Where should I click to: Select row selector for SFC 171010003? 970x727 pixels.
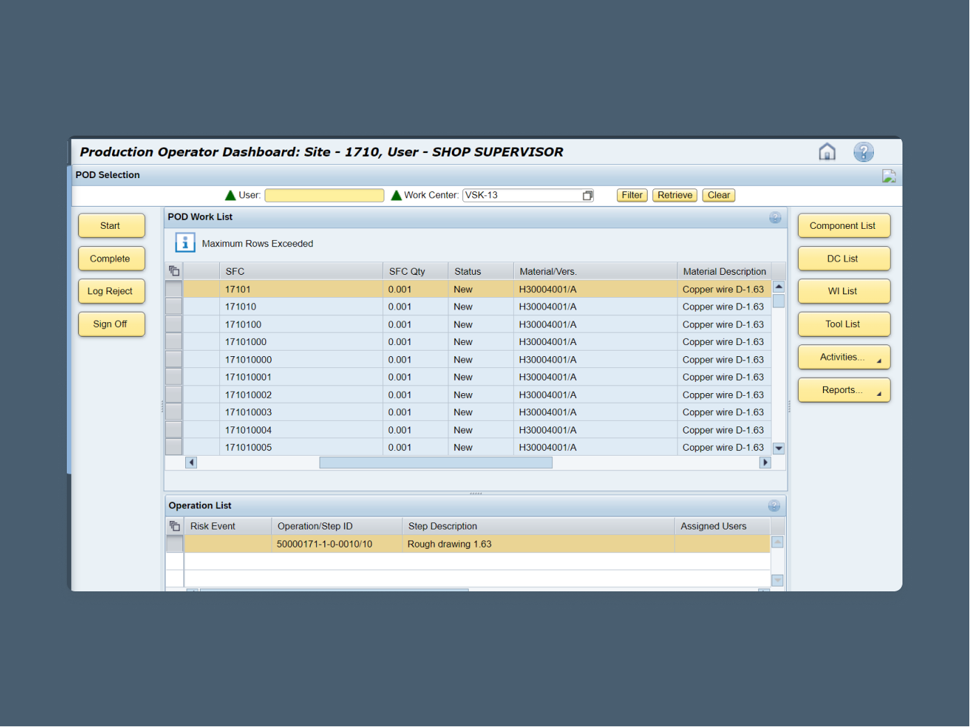173,412
